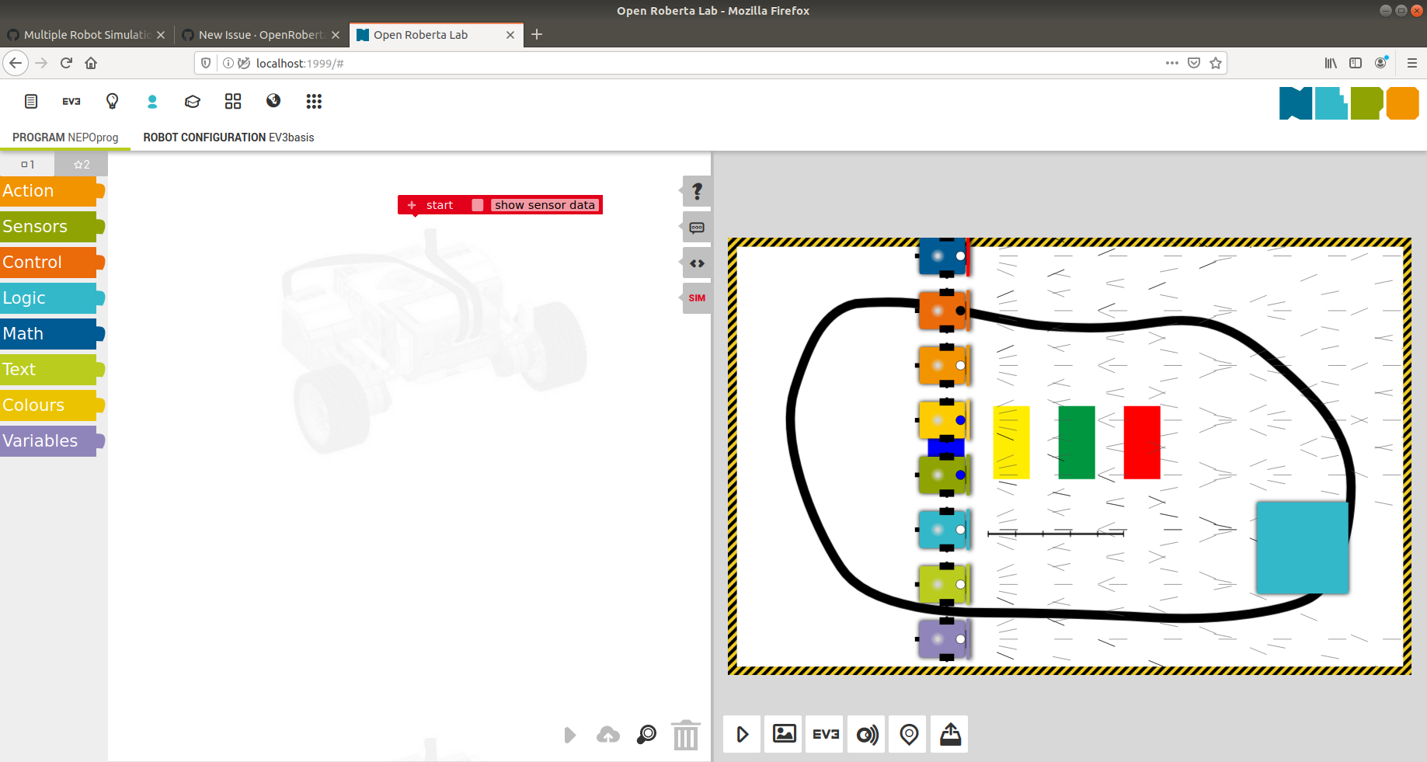Image resolution: width=1427 pixels, height=762 pixels.
Task: Open the Variables block category
Action: pos(40,440)
